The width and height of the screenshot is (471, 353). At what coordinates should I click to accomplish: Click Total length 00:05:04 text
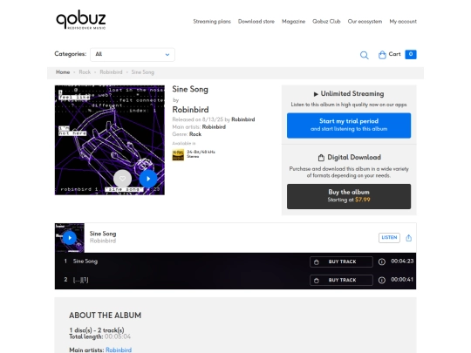99,336
